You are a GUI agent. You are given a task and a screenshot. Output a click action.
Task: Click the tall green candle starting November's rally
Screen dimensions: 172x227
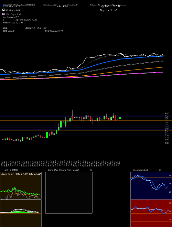click(47, 135)
